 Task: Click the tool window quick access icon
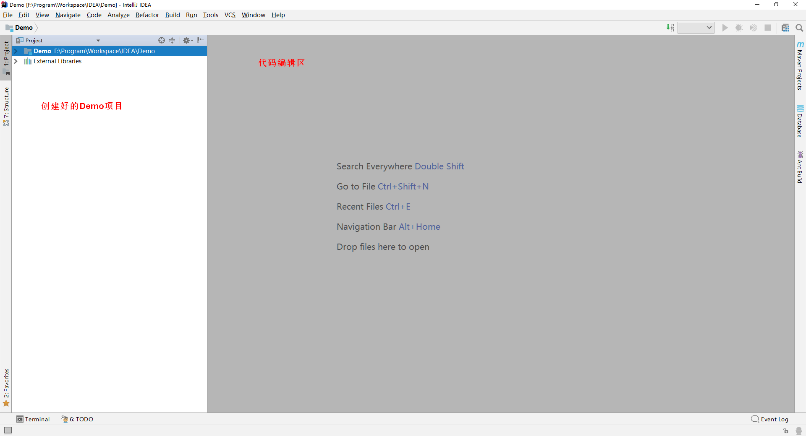pos(8,431)
